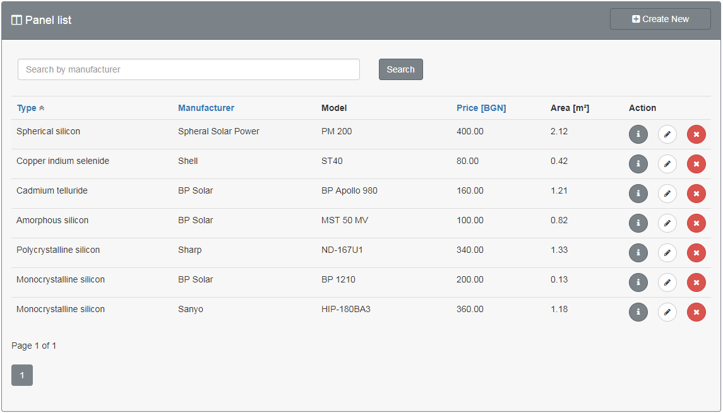Open info for Spherical silicon PM 200 panel
Viewport: 723px width, 413px height.
tap(638, 134)
